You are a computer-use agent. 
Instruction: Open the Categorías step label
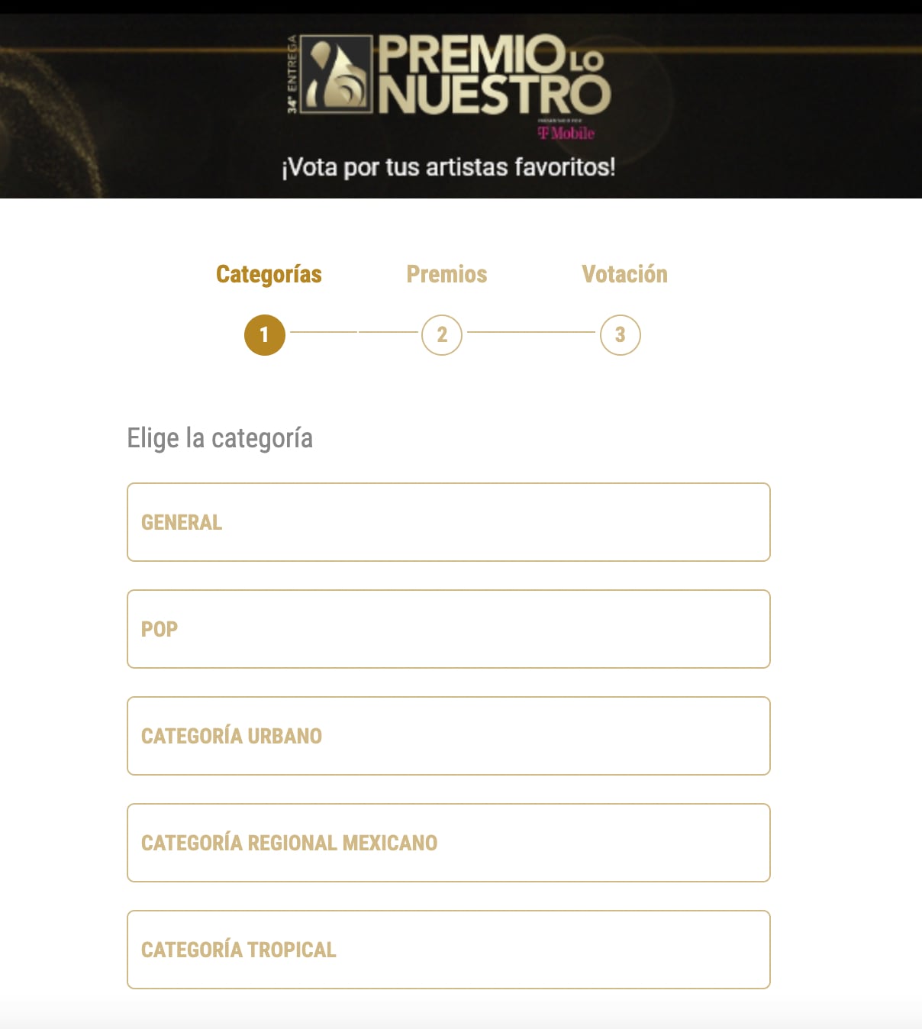coord(269,274)
